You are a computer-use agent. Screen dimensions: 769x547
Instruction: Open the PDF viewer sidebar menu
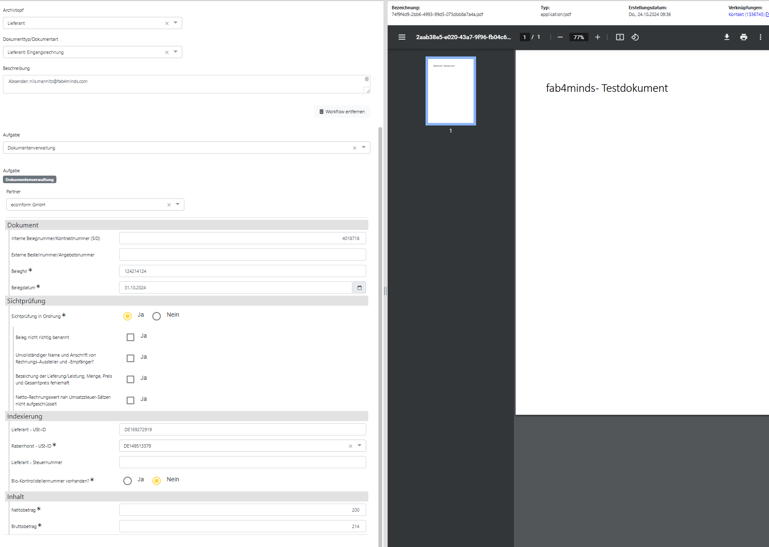pyautogui.click(x=402, y=37)
